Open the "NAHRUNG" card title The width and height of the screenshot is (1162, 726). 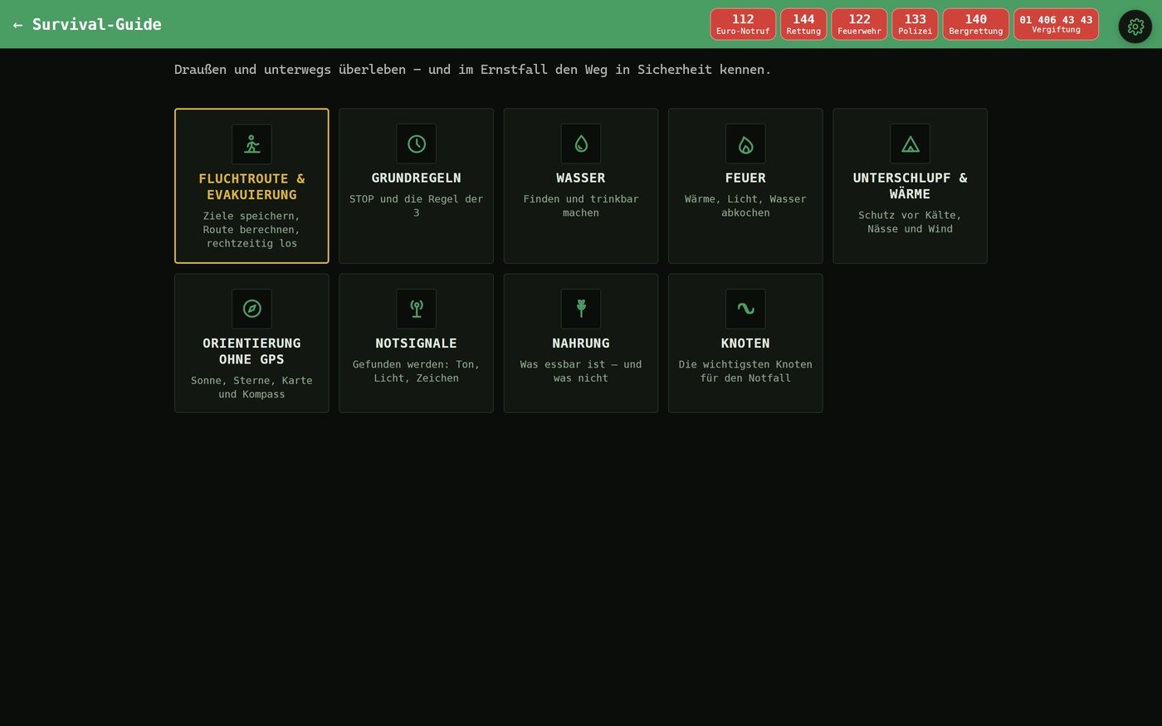click(580, 343)
